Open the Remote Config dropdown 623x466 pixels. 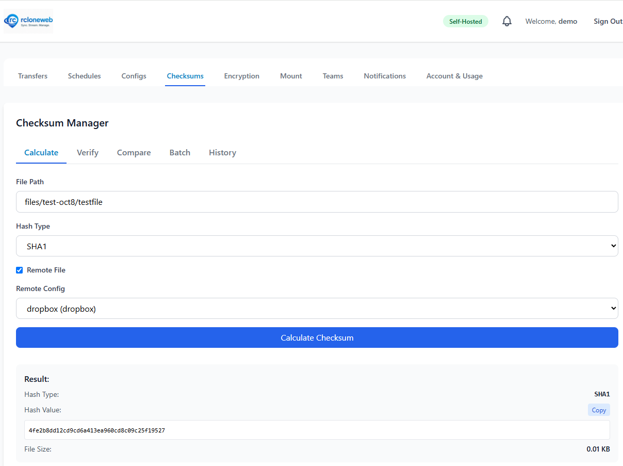click(x=317, y=309)
